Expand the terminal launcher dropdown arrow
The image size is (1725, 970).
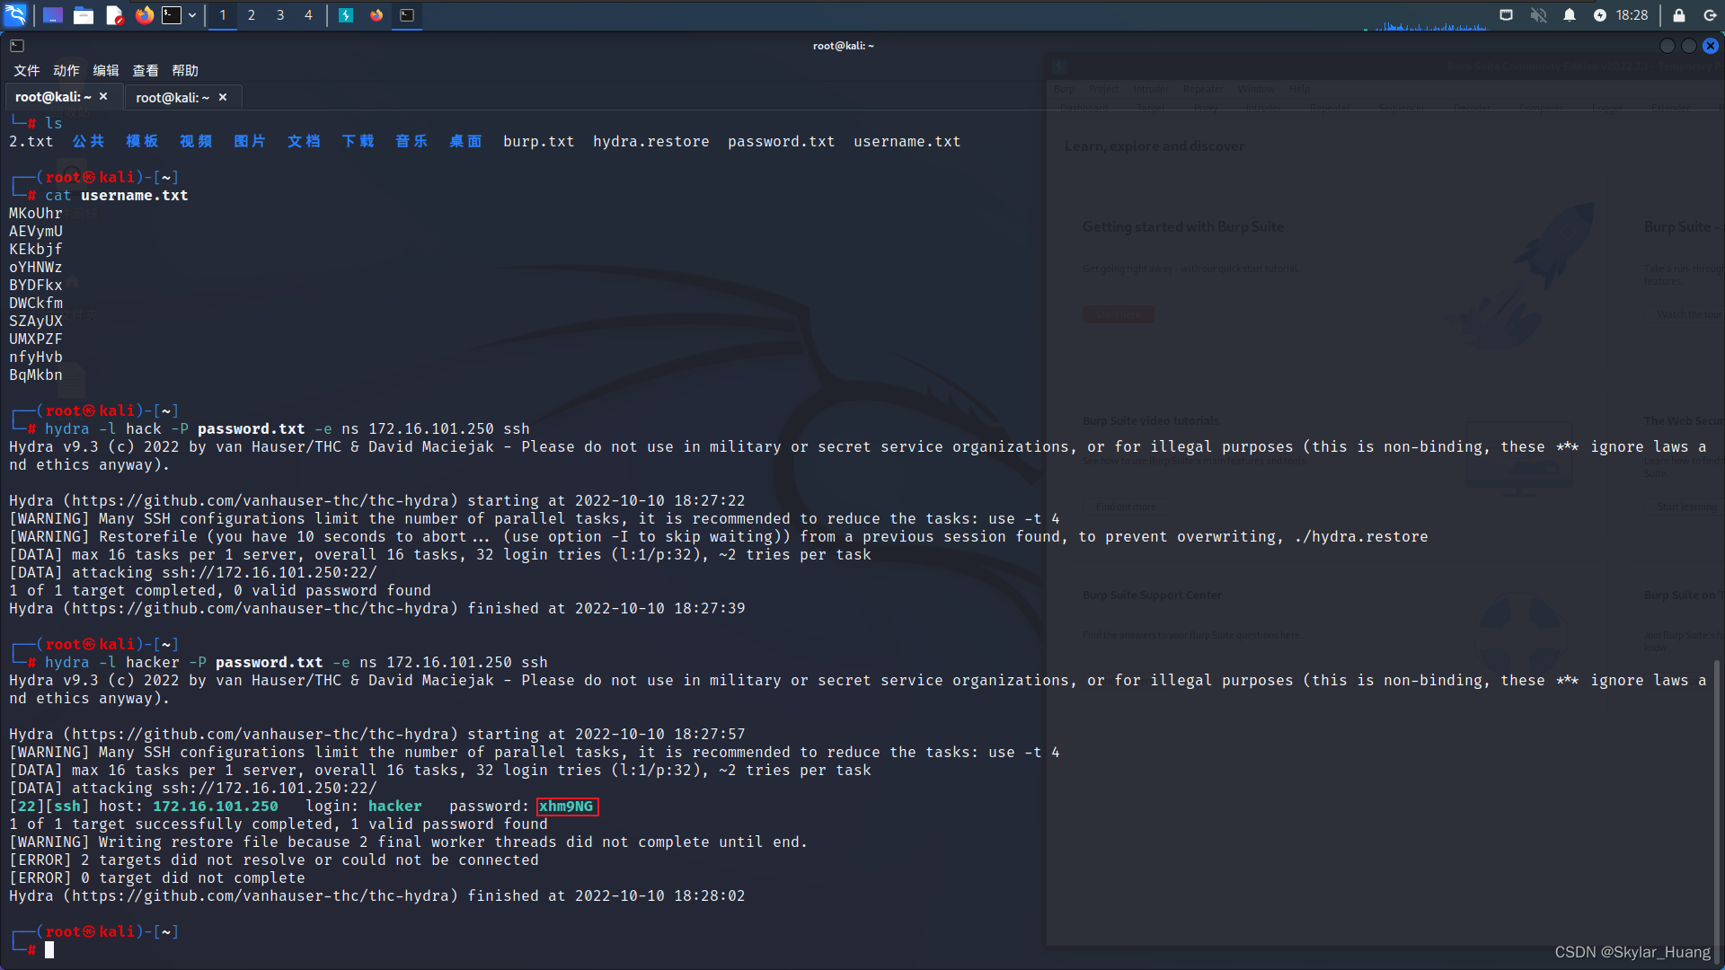click(x=192, y=15)
